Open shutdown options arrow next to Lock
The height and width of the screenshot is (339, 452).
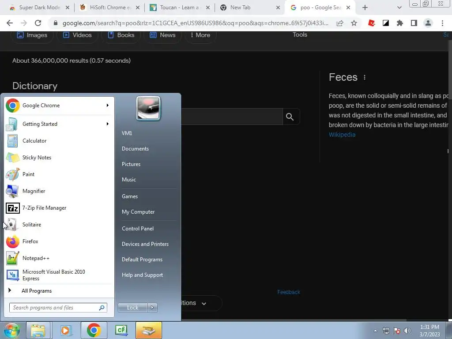(x=152, y=308)
